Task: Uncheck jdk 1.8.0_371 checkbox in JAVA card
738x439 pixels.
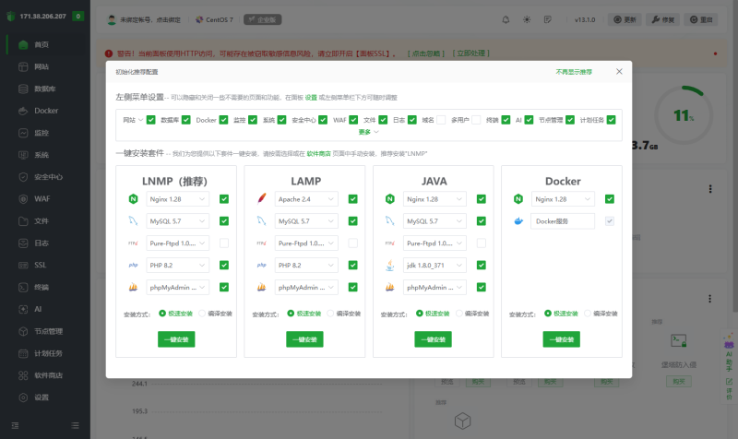Action: (481, 265)
